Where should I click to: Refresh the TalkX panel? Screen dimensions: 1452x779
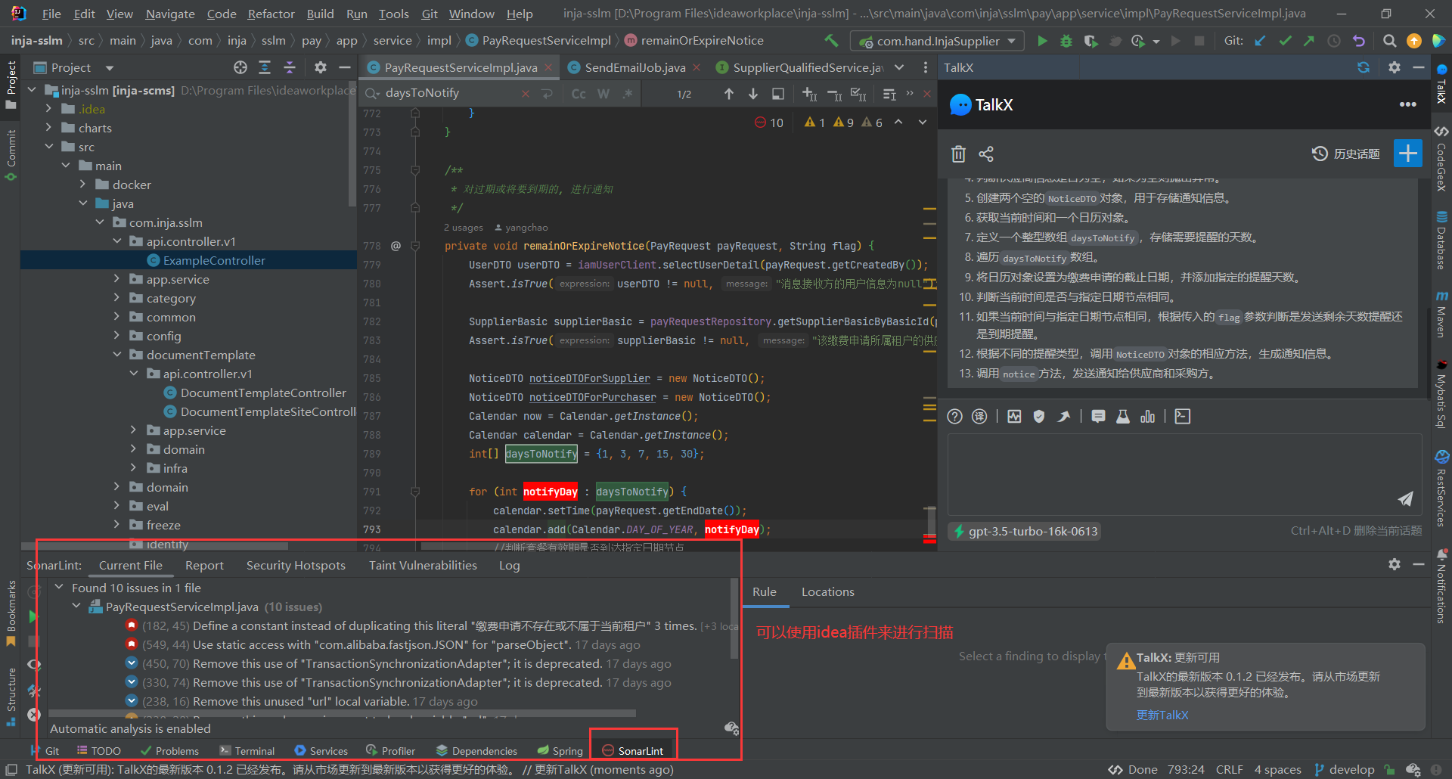(1364, 67)
